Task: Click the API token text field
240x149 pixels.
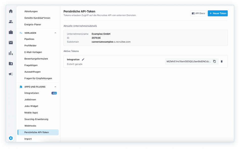Action: tap(188, 62)
